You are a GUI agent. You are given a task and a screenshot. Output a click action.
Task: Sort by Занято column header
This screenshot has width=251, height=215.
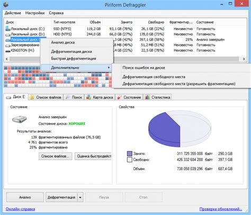click(x=118, y=22)
